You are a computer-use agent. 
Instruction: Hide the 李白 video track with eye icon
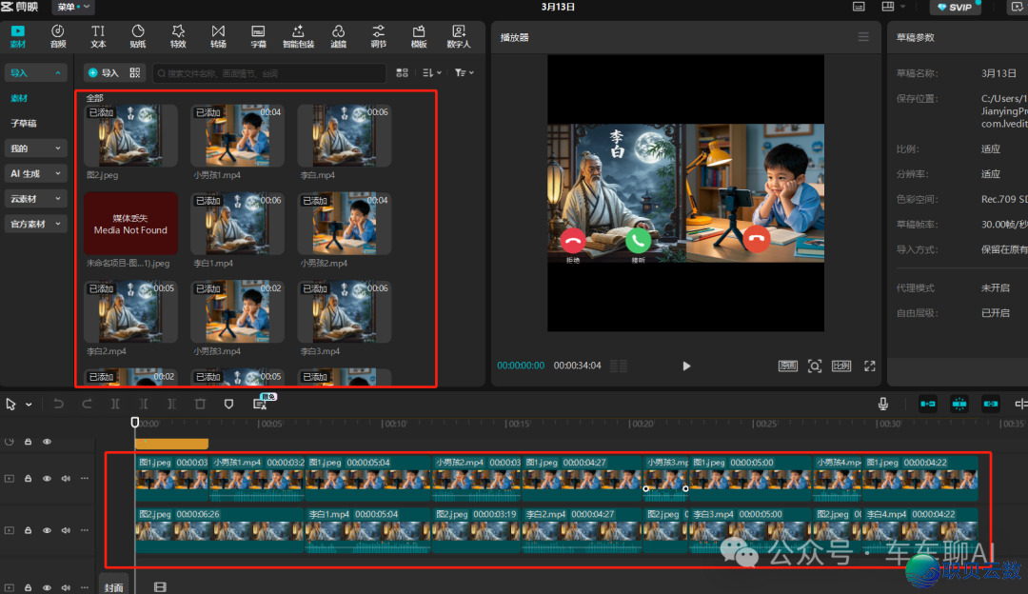pos(47,530)
